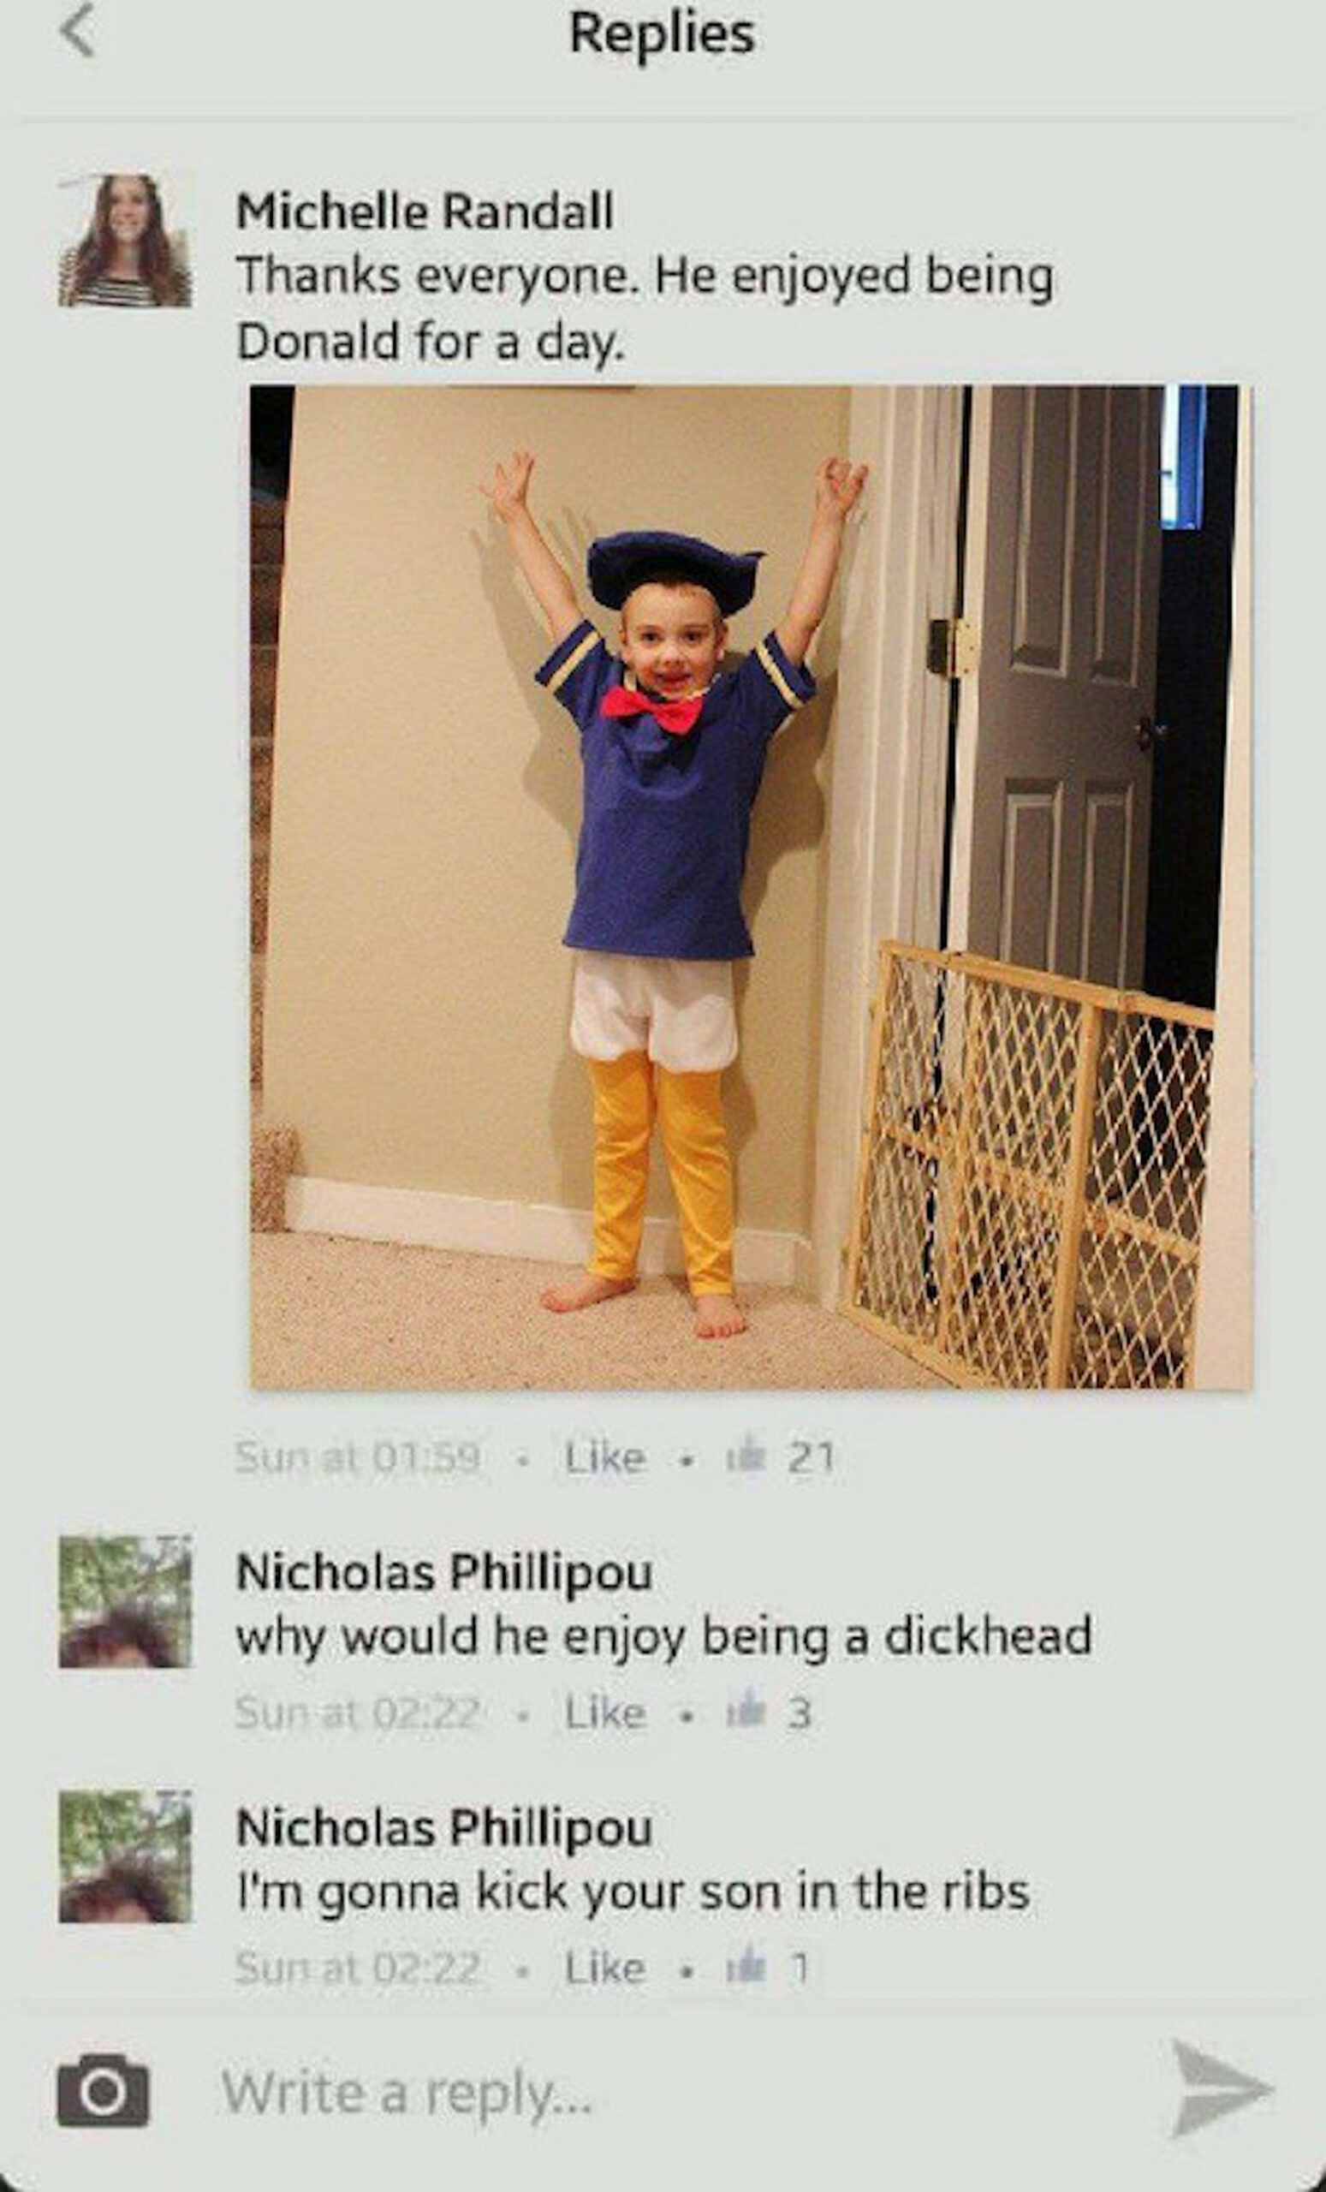
Task: Go back using the arrow beside Replies
Action: click(78, 31)
